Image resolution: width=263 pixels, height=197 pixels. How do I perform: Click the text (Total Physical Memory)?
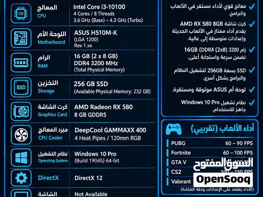[x=99, y=70]
